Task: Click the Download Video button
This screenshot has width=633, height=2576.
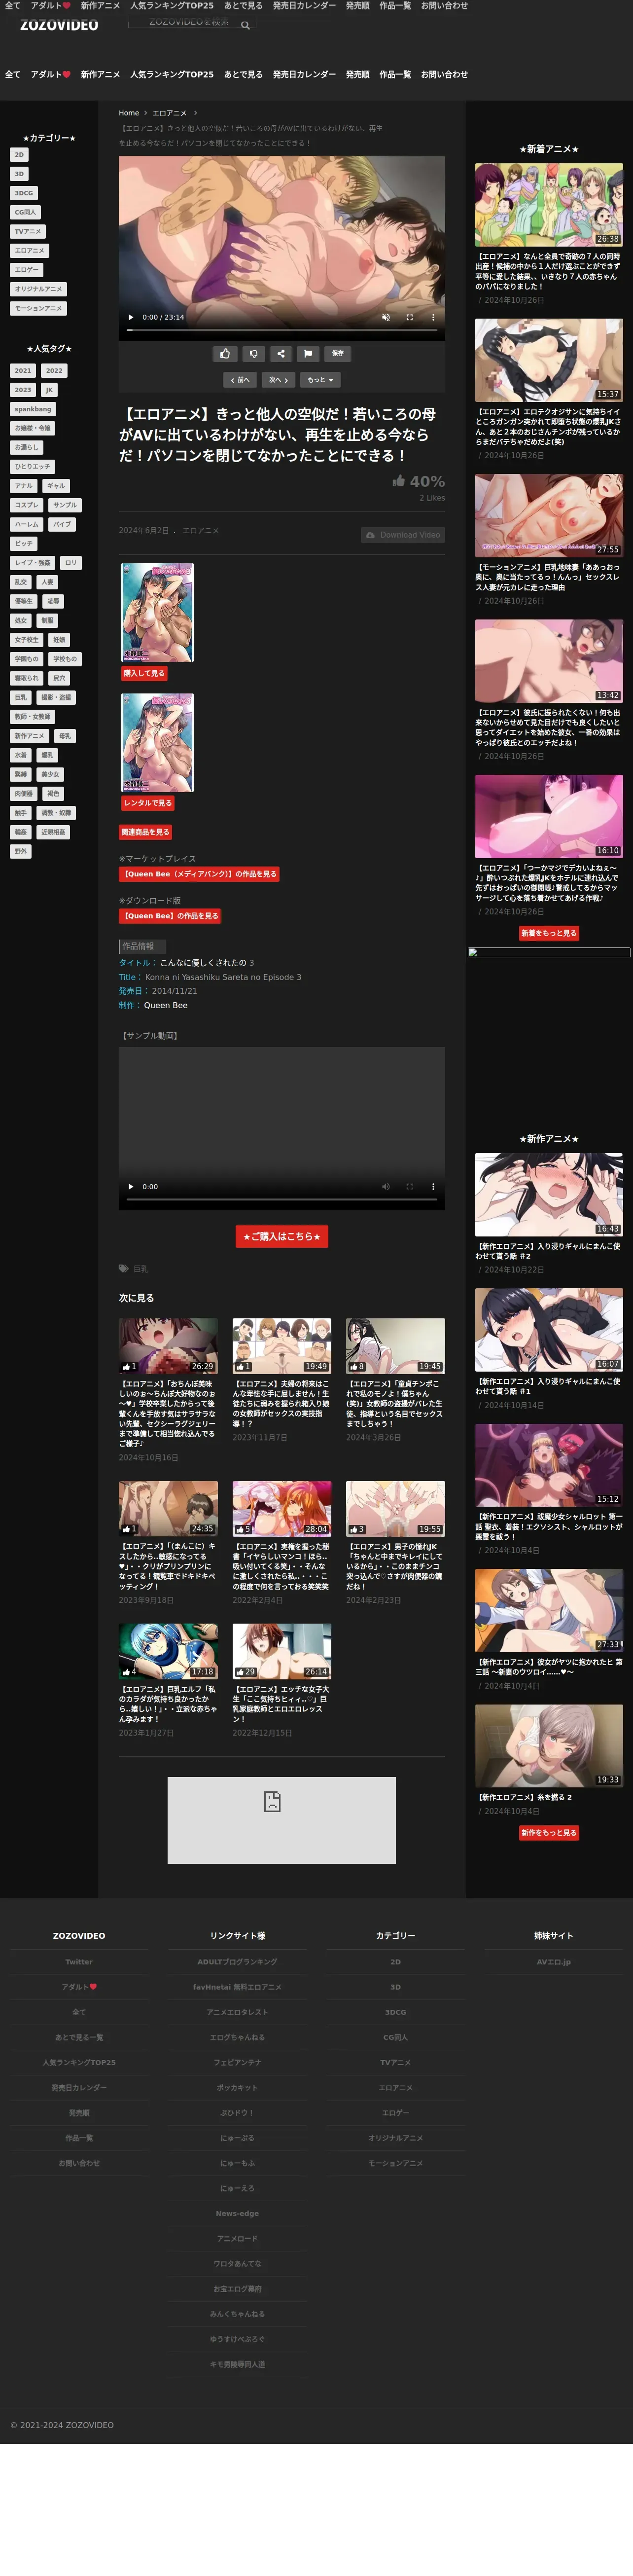Action: [x=403, y=535]
